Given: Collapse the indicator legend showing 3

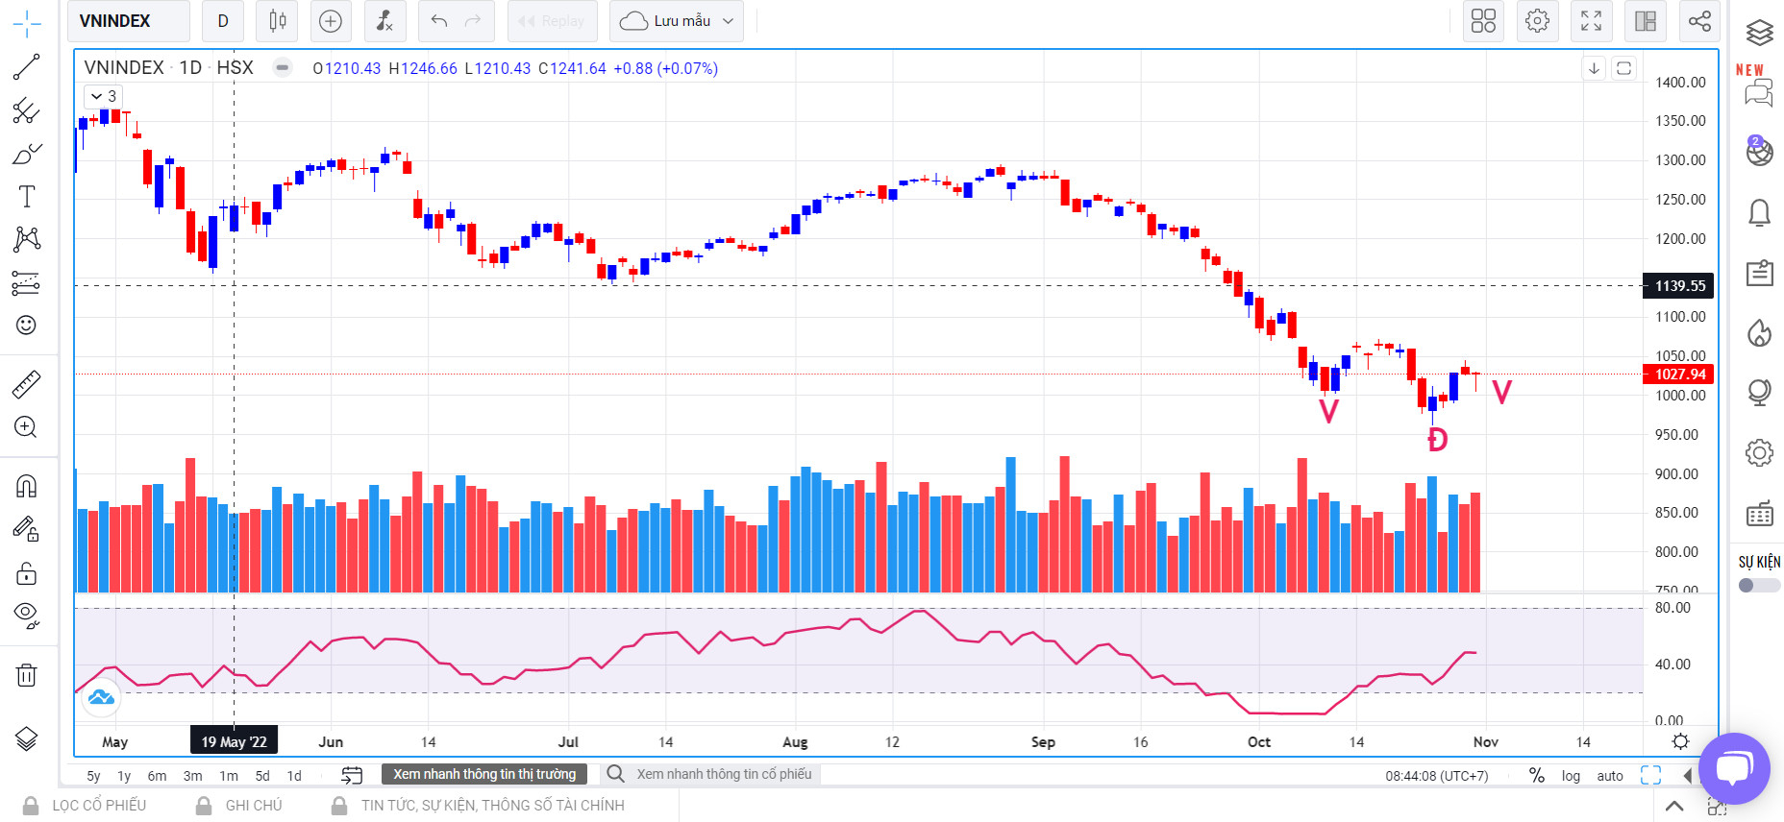Looking at the screenshot, I should pos(97,96).
